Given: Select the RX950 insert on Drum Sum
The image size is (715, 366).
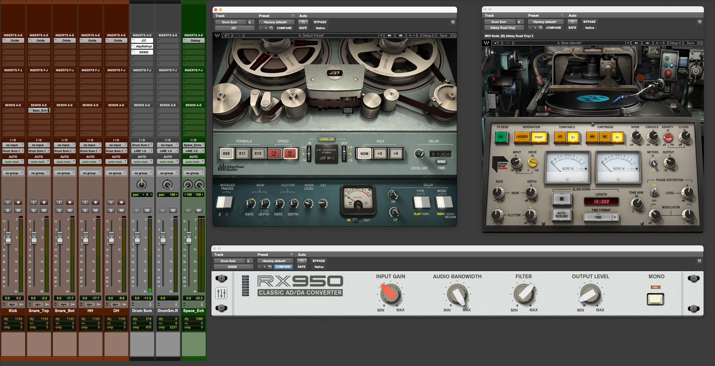Looking at the screenshot, I should point(144,52).
